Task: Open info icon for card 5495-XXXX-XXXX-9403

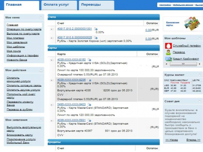Action: tap(89, 104)
